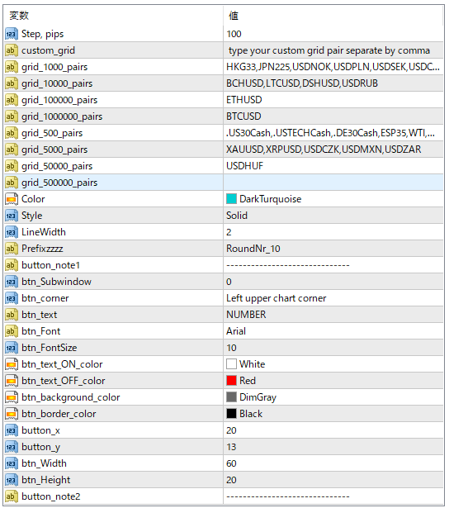Click the string icon beside grid_500_pairs
The width and height of the screenshot is (449, 508).
(x=12, y=133)
